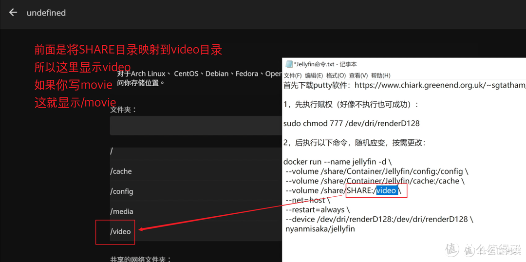526x262 pixels.
Task: Click the Notepad icon in title bar
Action: (x=288, y=64)
